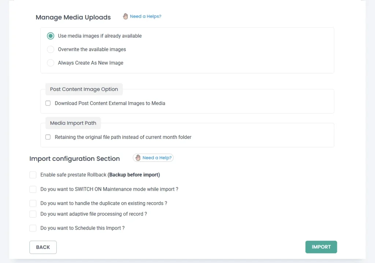
Task: Click the hand icon beside 'Need a Helps?'
Action: (x=125, y=16)
